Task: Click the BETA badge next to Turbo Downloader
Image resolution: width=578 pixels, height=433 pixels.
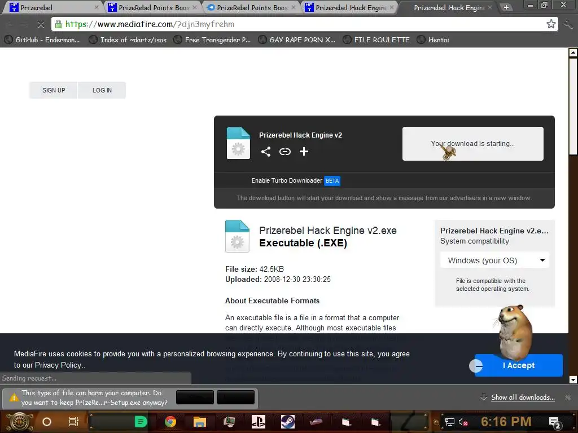Action: point(332,181)
